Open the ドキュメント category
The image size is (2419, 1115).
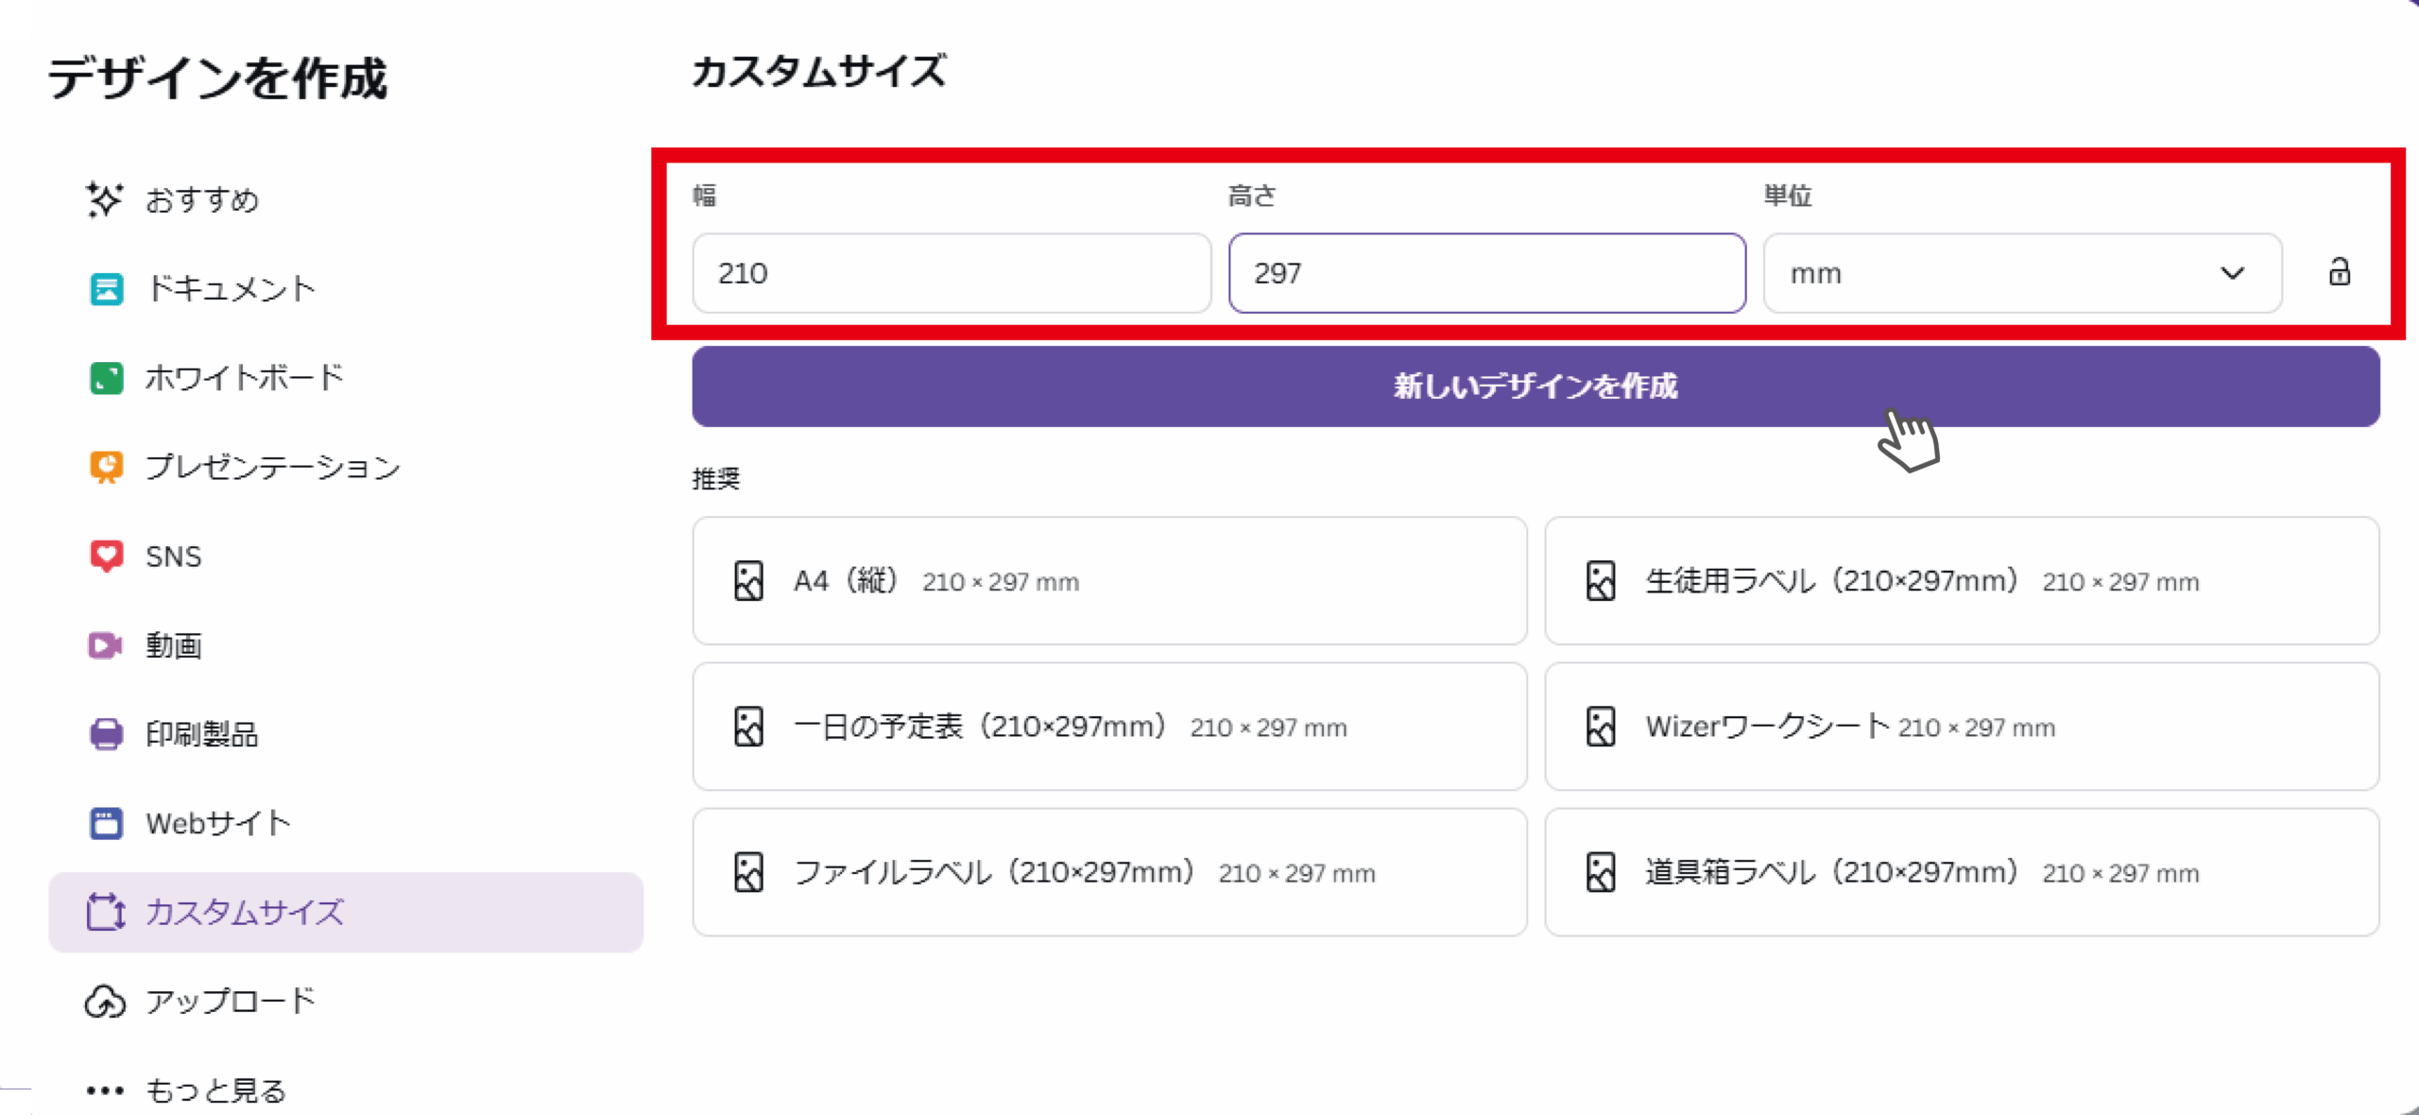tap(346, 289)
